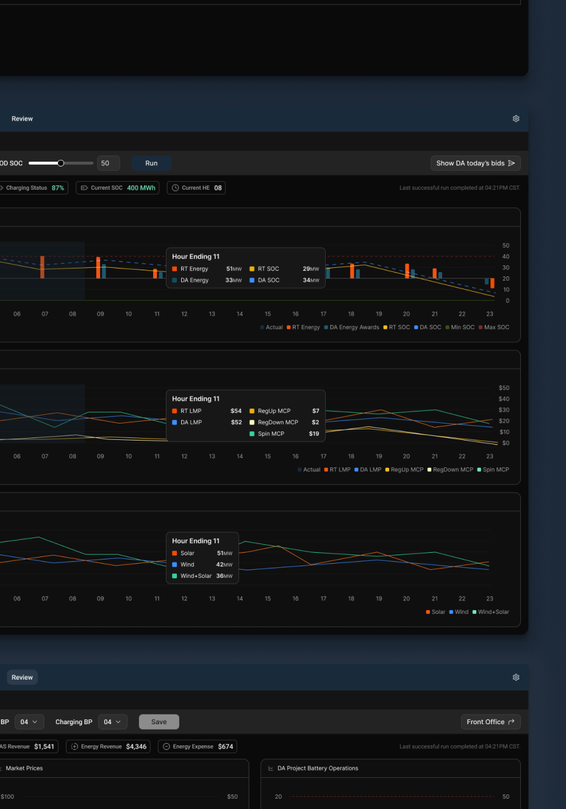Click the Current SOC battery icon

point(84,188)
